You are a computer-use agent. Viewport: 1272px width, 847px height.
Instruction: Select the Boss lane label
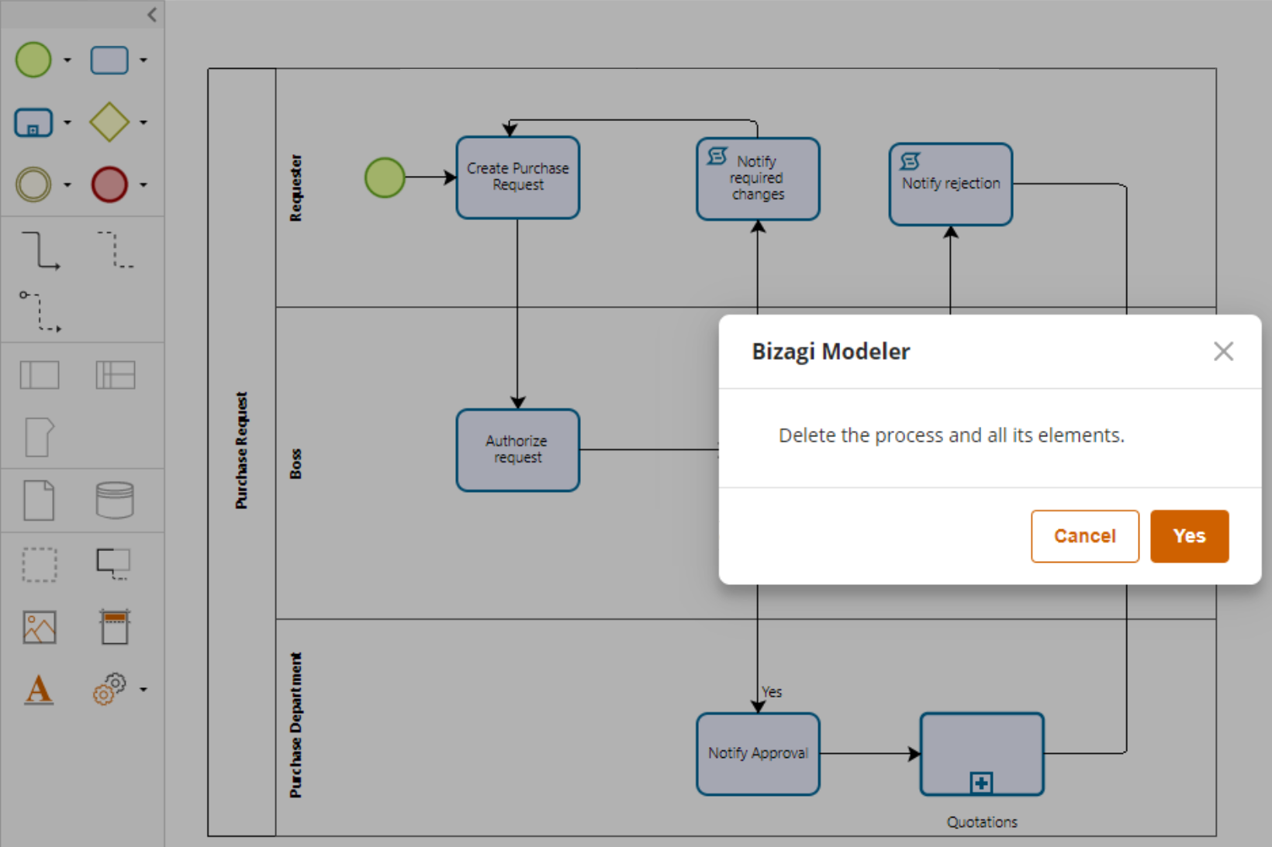click(x=296, y=463)
